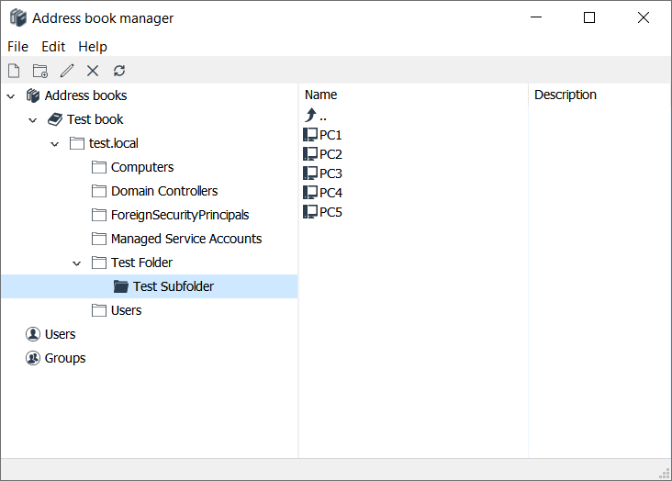This screenshot has width=672, height=481.
Task: Click the add folder toolbar icon
Action: [39, 71]
